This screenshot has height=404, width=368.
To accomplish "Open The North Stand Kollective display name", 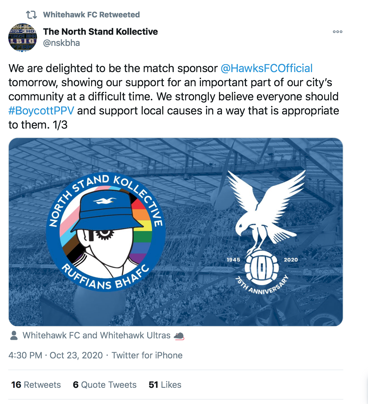I will pyautogui.click(x=101, y=31).
